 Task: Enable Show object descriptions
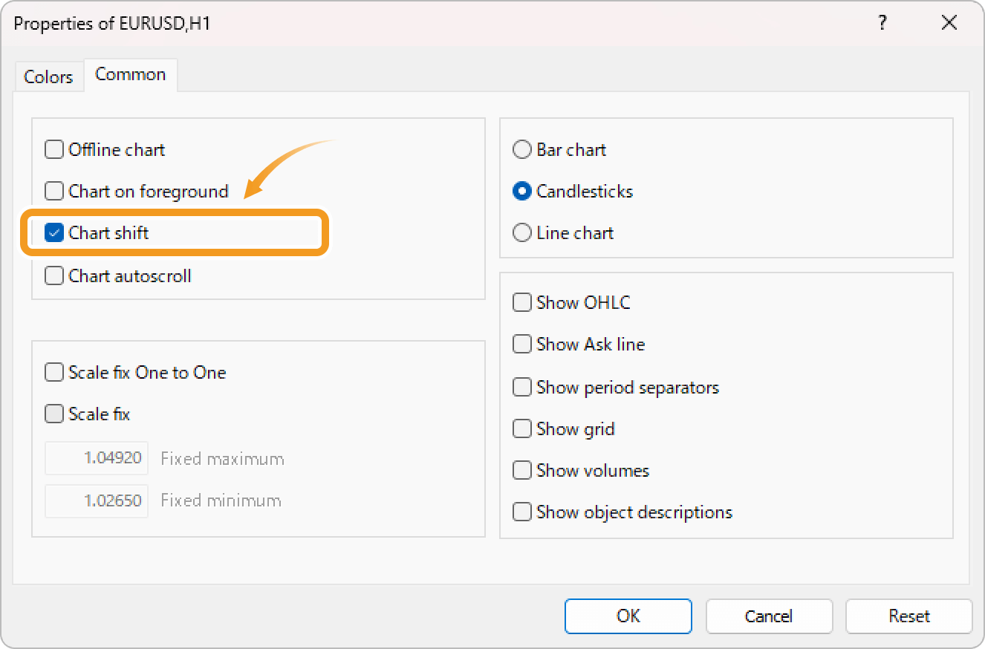[522, 512]
